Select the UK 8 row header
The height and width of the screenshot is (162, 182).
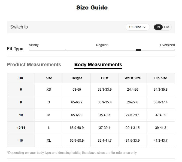pos(21,102)
